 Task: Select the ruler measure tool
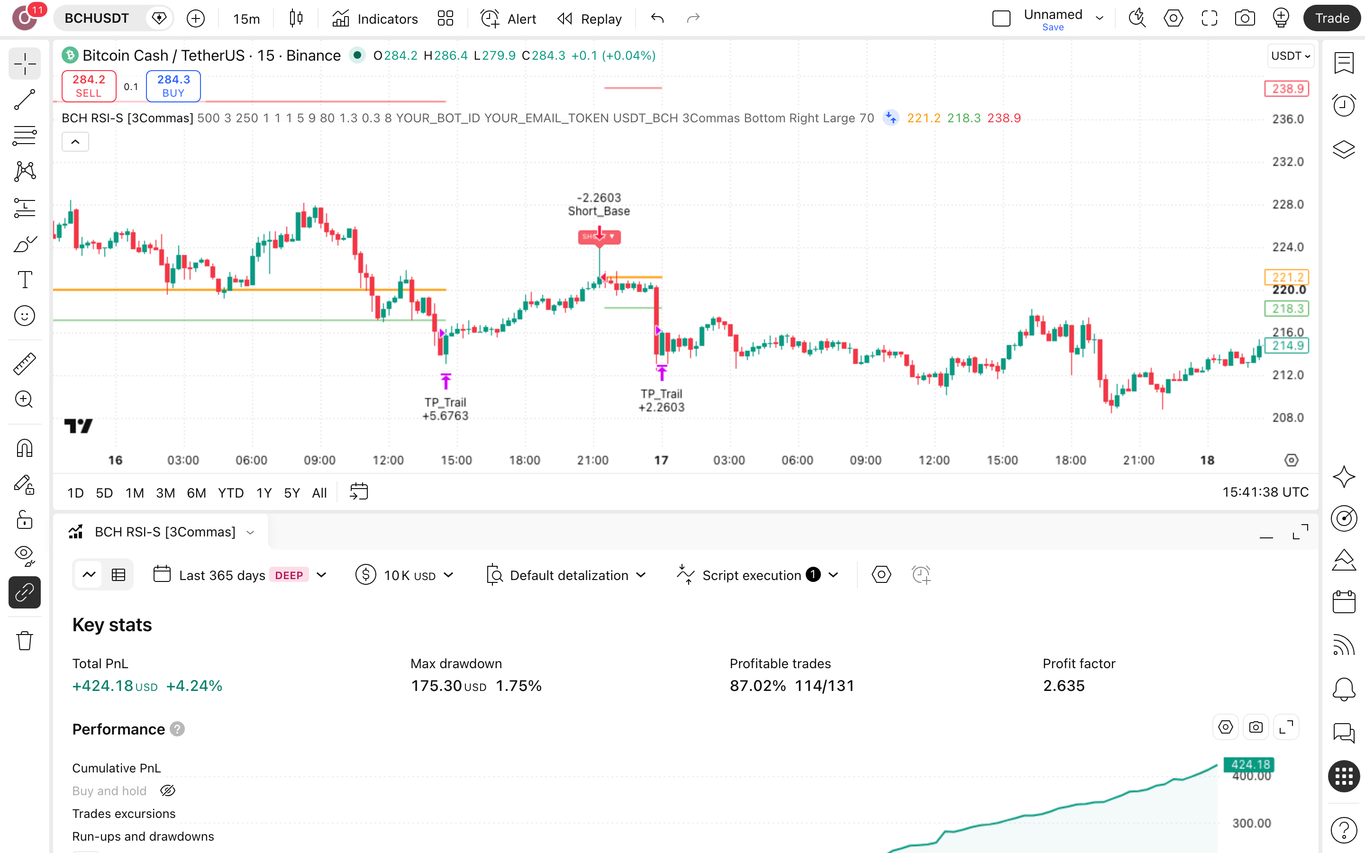pyautogui.click(x=24, y=364)
